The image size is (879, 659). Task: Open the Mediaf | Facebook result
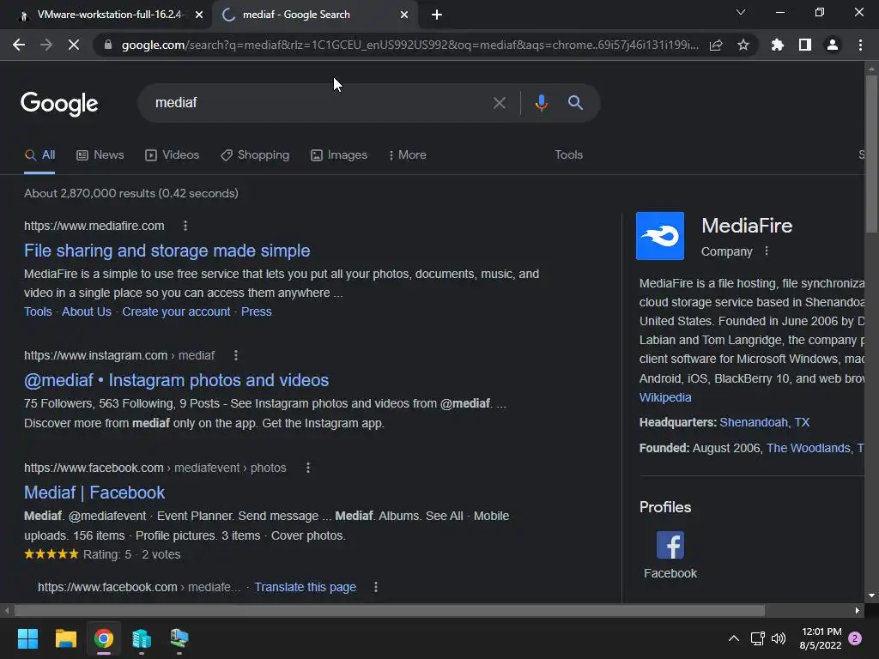[94, 493]
